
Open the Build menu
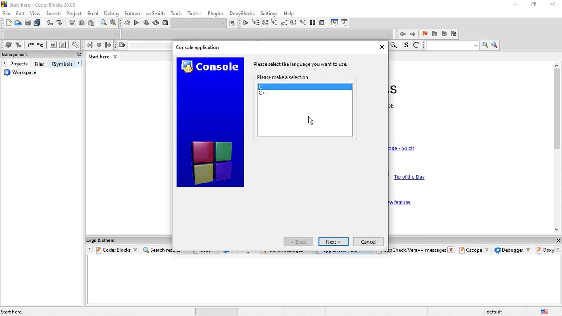[x=93, y=14]
